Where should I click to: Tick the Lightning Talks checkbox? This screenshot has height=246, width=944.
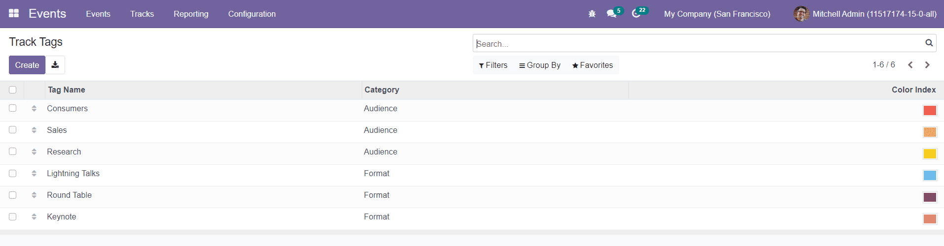tap(13, 173)
